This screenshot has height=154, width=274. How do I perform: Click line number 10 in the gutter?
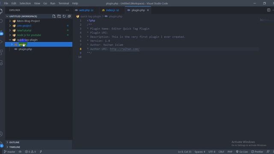pyautogui.click(x=80, y=57)
